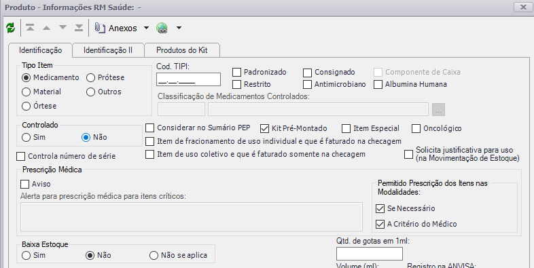Expand dropdown arrow next to globe icon

coord(179,28)
